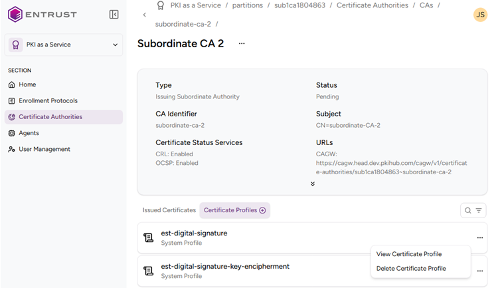Go to Home in the sidebar
This screenshot has height=288, width=498.
coord(27,84)
